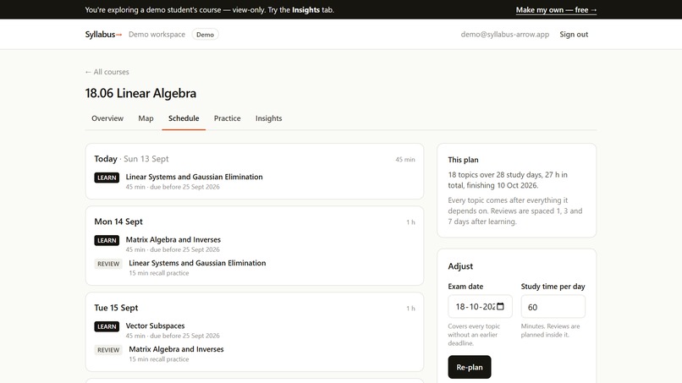The width and height of the screenshot is (682, 383).
Task: Click the 45 min total in Today's card
Action: click(405, 160)
